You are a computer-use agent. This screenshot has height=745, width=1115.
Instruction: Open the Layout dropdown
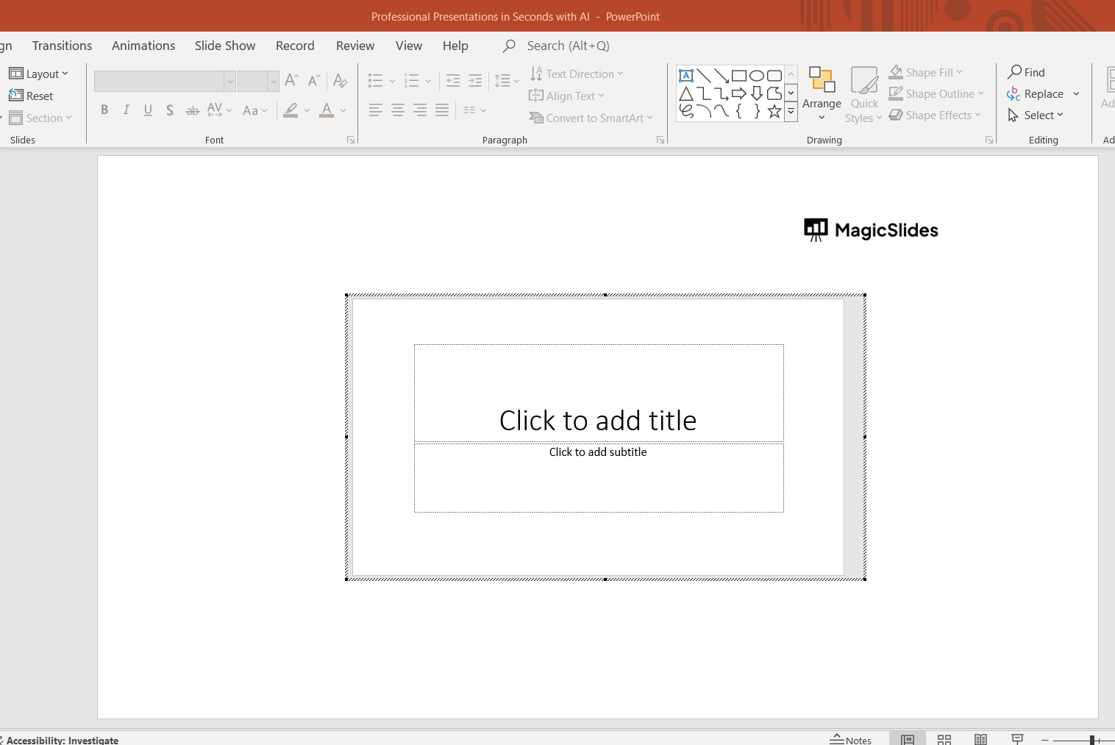(x=39, y=74)
